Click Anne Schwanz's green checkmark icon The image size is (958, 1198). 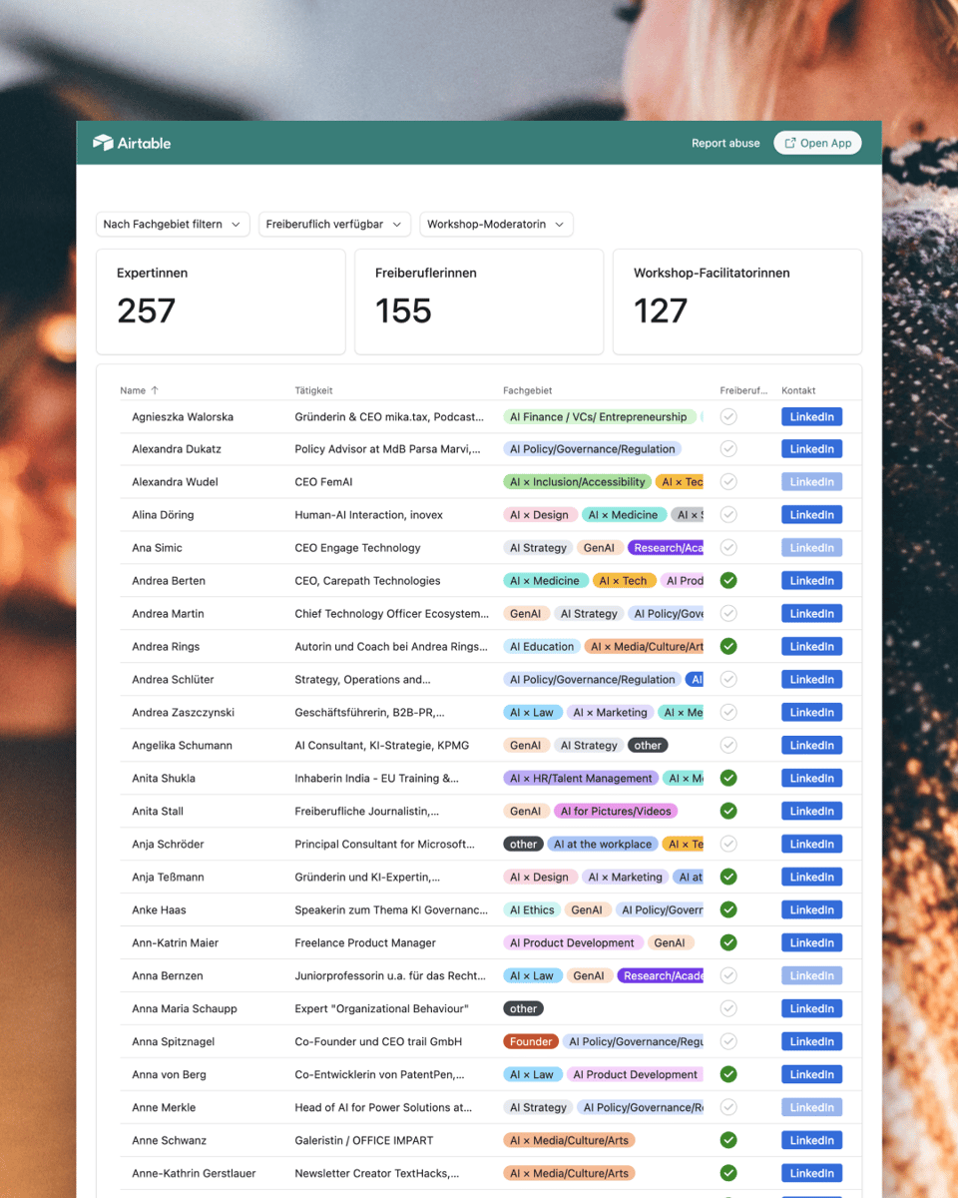pyautogui.click(x=728, y=1140)
